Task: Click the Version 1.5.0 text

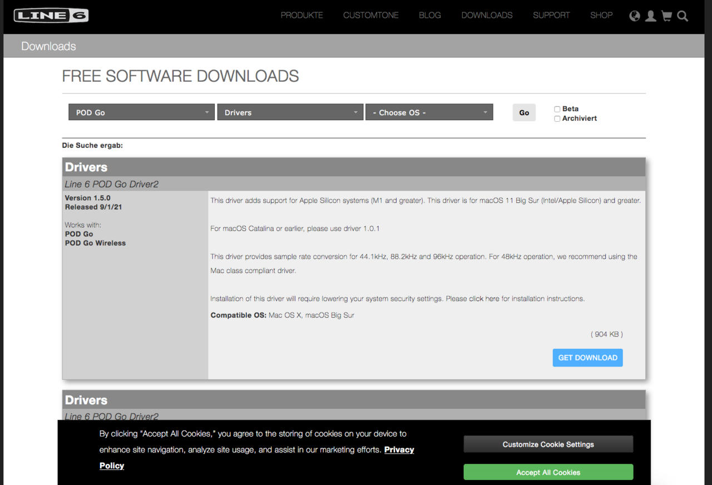Action: coord(87,198)
